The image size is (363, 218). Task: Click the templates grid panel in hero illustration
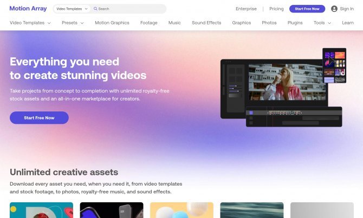[x=334, y=65]
